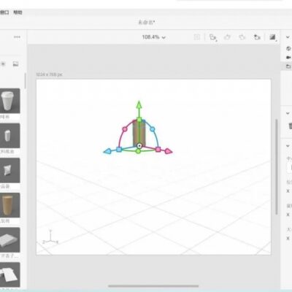Screen dimensions: 292x292
Task: Click the camera redo icon
Action: [242, 37]
